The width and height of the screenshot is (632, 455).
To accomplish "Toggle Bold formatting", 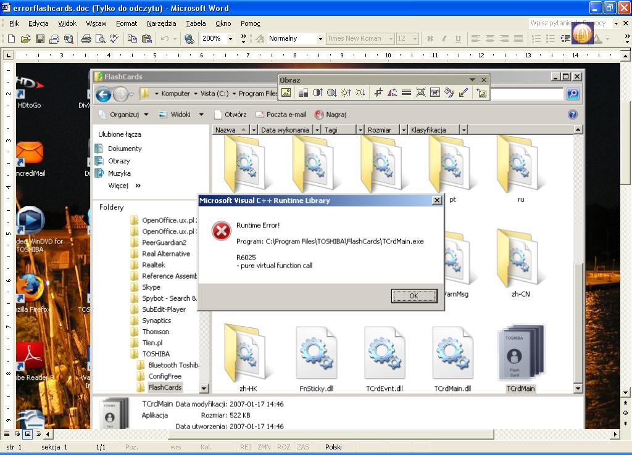I will click(x=430, y=39).
